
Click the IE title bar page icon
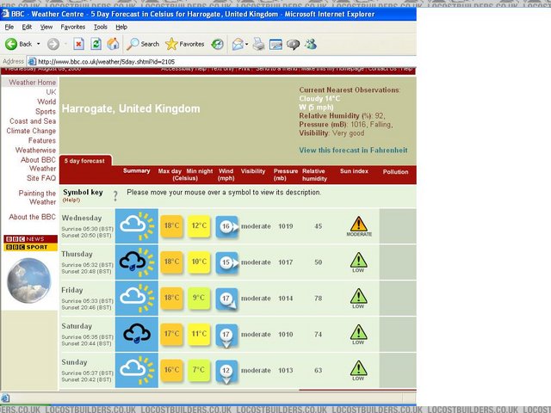pos(5,14)
